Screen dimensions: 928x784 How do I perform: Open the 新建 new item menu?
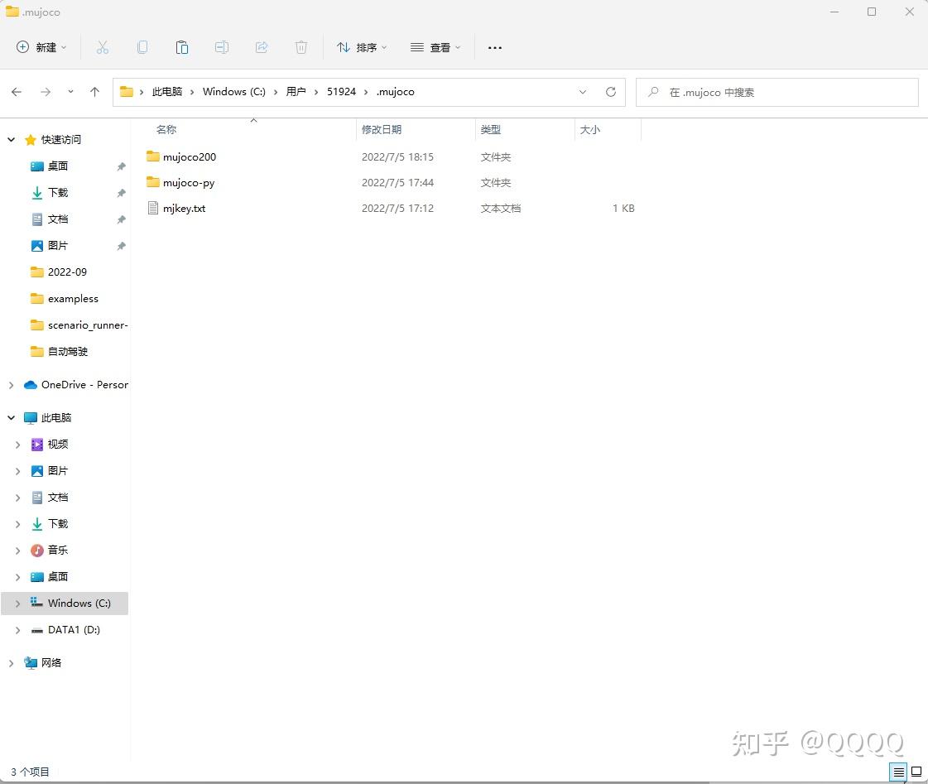click(40, 47)
